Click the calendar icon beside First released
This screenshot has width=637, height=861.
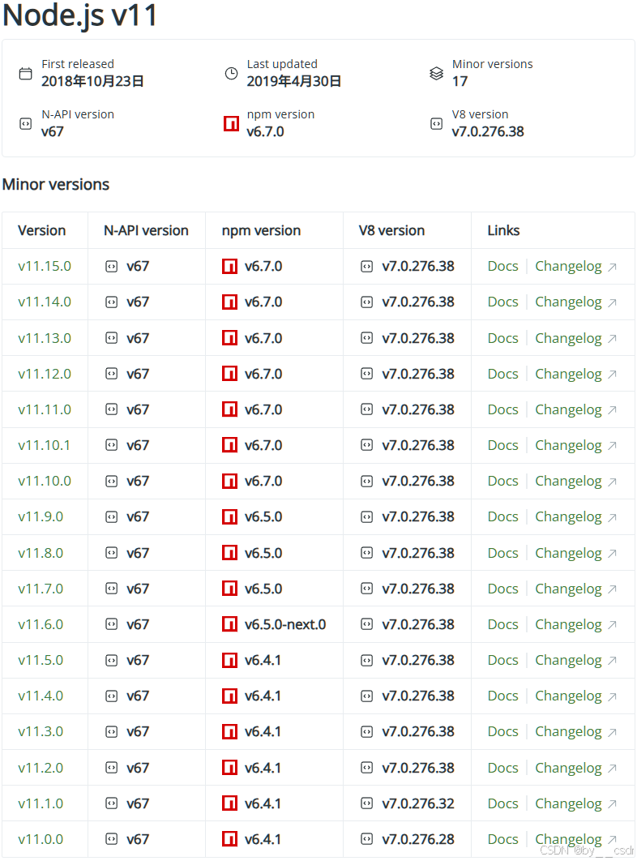point(25,74)
